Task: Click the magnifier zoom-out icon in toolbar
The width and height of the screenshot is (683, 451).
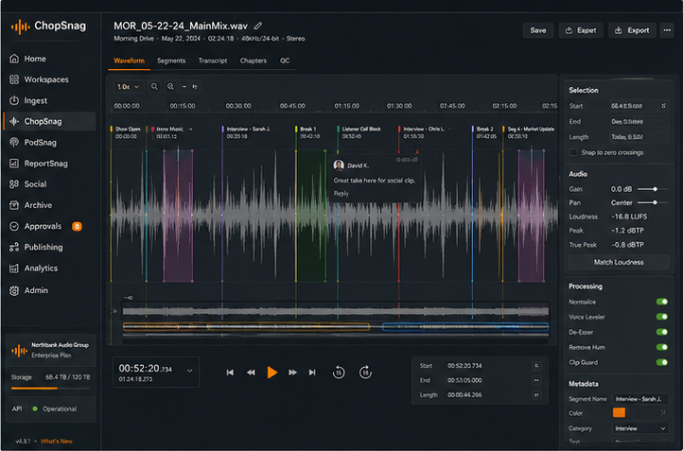Action: pos(154,87)
